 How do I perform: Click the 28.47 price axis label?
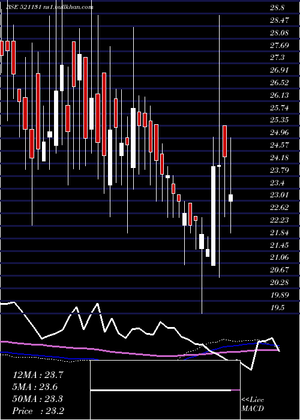pos(279,20)
